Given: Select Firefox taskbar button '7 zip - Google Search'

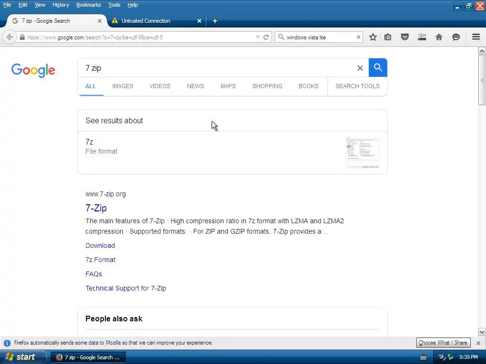Looking at the screenshot, I should [x=88, y=357].
